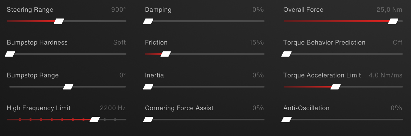Click the Anti-Oscillation slider handle
Image resolution: width=411 pixels, height=136 pixels.
[x=287, y=120]
